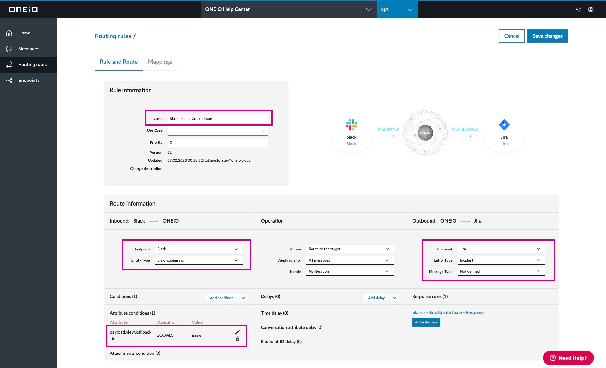Open inbound Endpoint Slack dropdown

pos(199,249)
